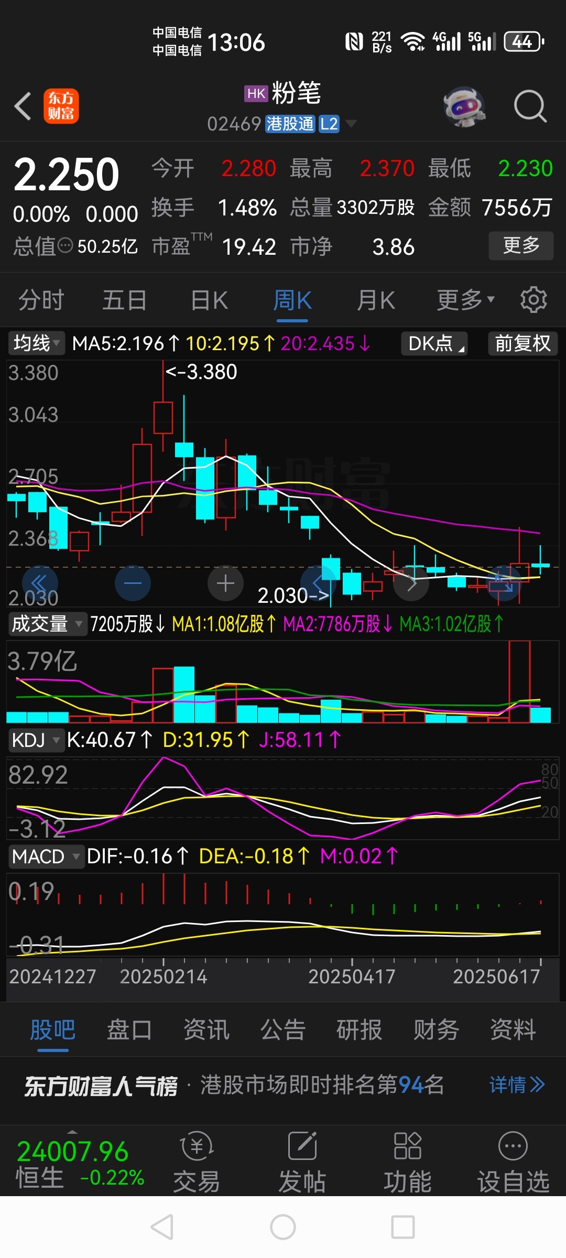Tap the double-left scroll chart button
Screen dimensions: 566x1258
(x=40, y=583)
